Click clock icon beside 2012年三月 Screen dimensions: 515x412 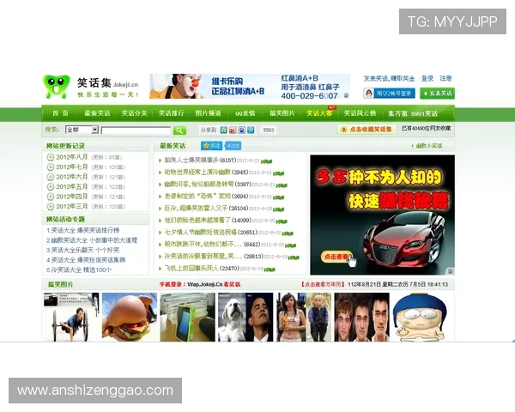pyautogui.click(x=51, y=206)
